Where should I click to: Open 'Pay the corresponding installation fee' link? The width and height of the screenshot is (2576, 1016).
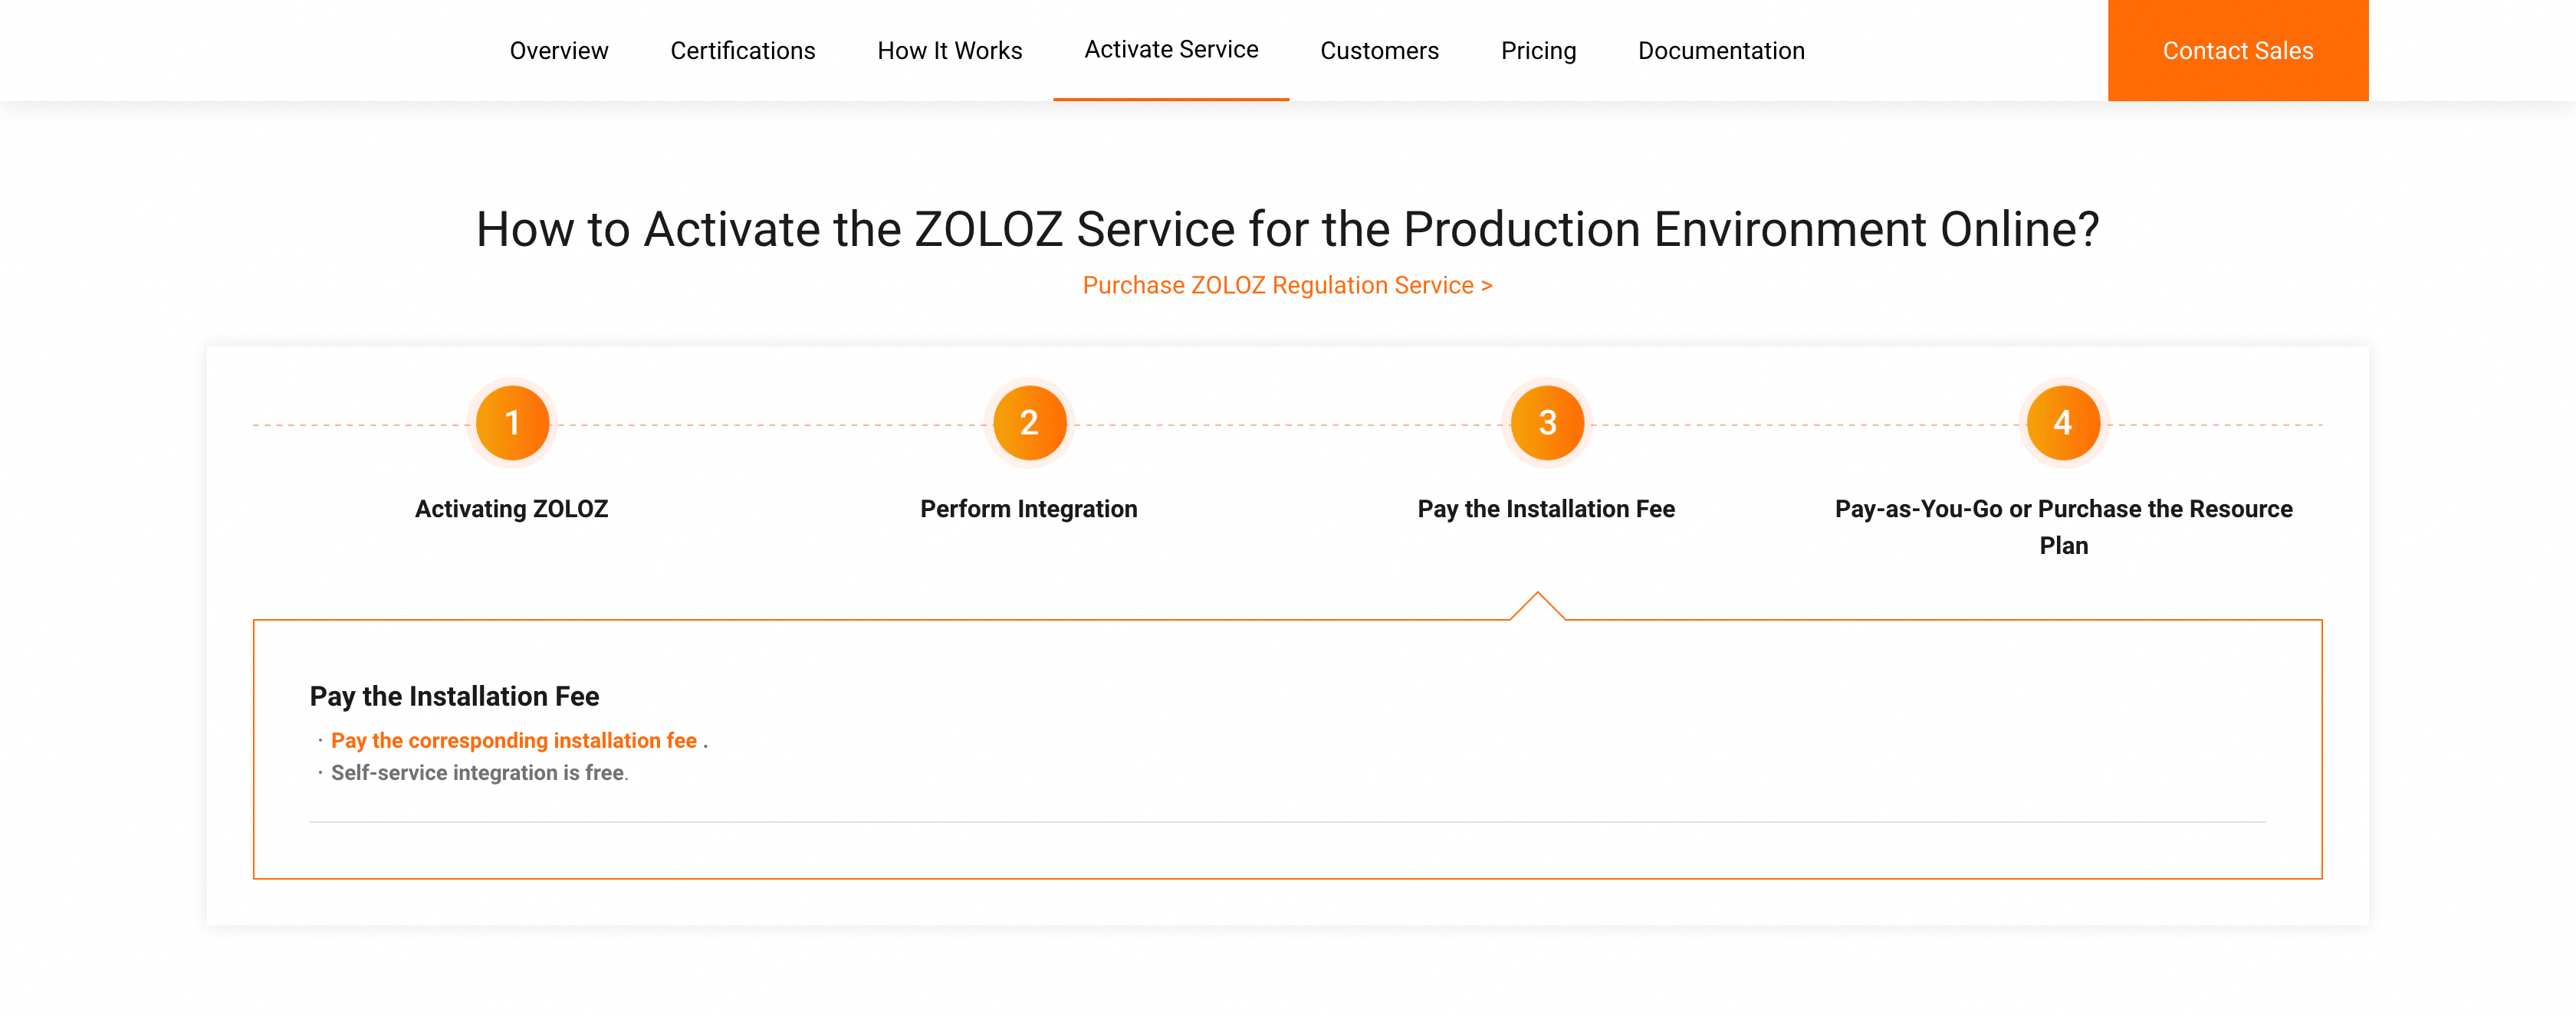tap(514, 740)
